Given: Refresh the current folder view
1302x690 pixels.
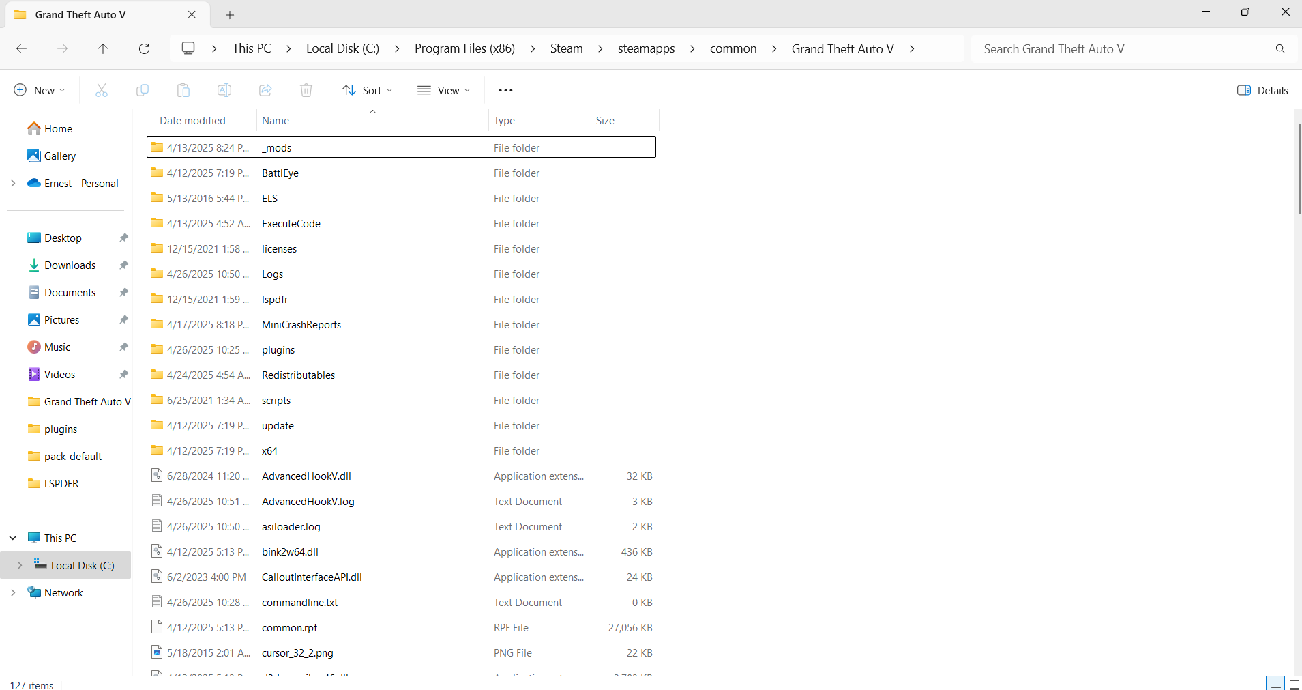Looking at the screenshot, I should pyautogui.click(x=144, y=48).
